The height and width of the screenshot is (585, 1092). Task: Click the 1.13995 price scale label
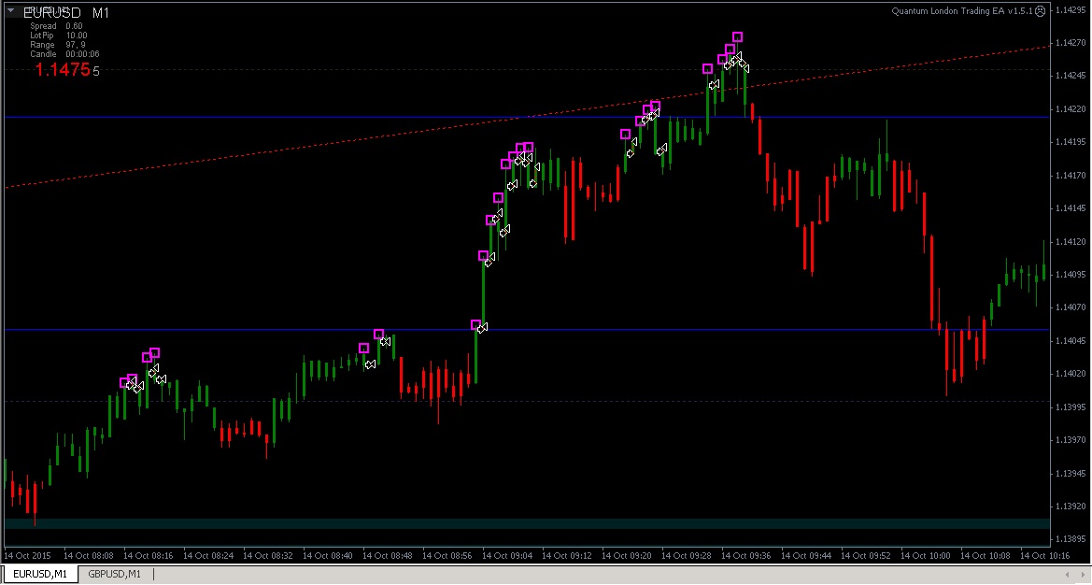1071,407
